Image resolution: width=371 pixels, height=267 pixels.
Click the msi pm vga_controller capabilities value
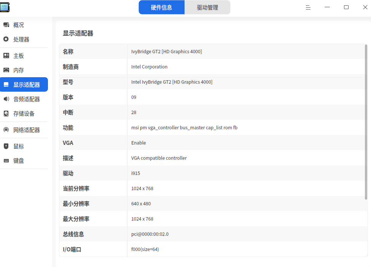coord(184,128)
